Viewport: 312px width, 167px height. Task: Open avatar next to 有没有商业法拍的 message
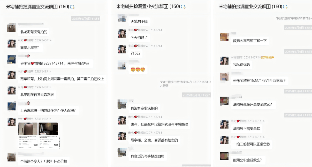point(122,104)
